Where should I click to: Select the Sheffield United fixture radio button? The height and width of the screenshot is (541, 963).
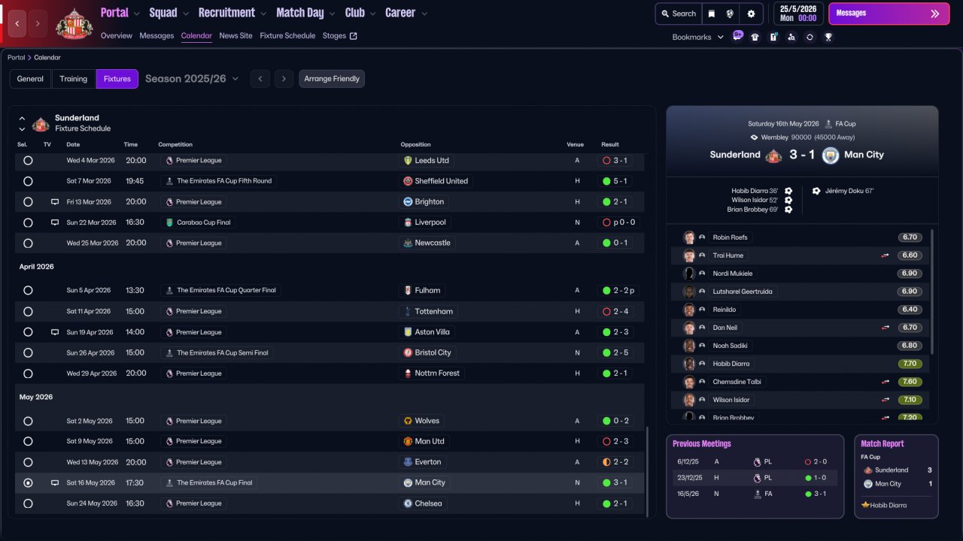[x=28, y=181]
